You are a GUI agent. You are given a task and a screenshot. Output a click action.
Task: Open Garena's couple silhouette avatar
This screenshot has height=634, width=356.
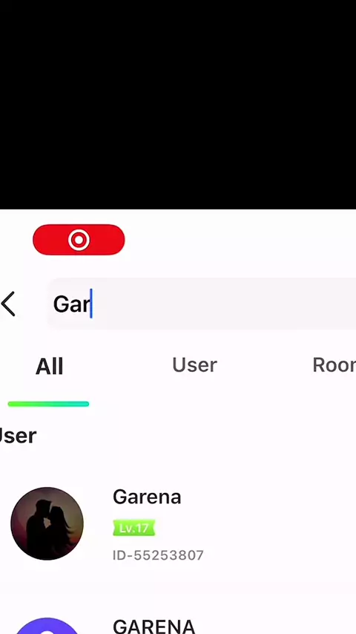pyautogui.click(x=47, y=523)
